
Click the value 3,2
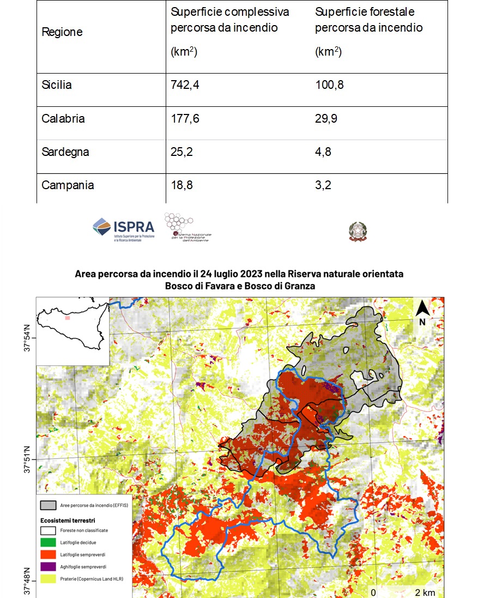pyautogui.click(x=323, y=185)
